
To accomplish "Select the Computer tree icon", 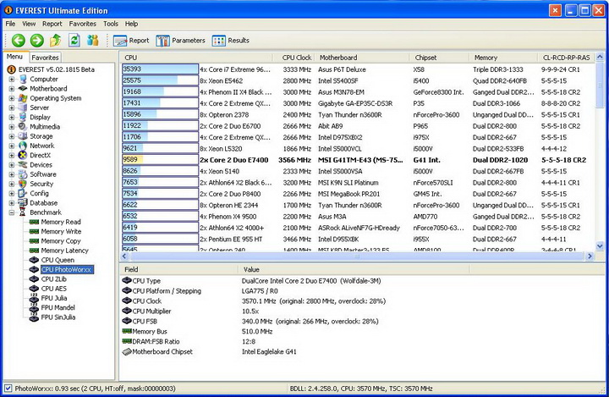I will (x=23, y=79).
